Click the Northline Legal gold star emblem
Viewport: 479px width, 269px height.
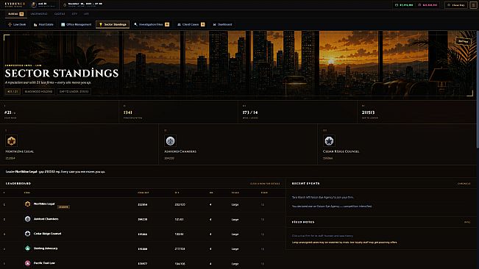click(x=11, y=141)
